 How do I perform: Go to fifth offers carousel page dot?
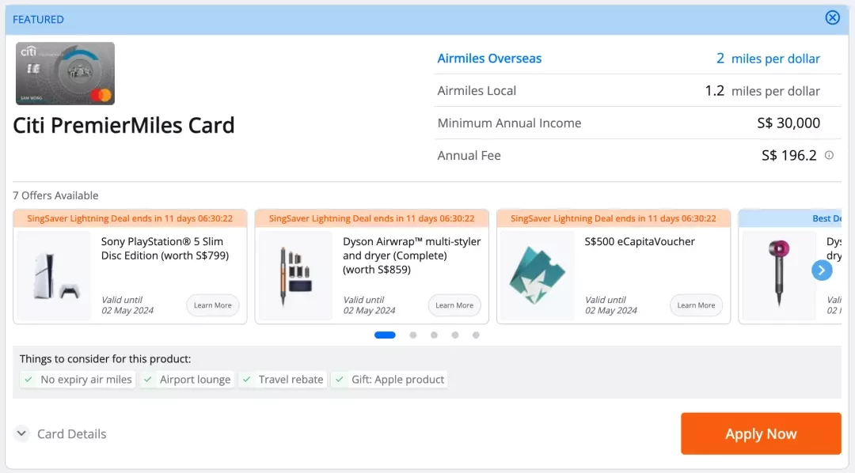(x=476, y=335)
